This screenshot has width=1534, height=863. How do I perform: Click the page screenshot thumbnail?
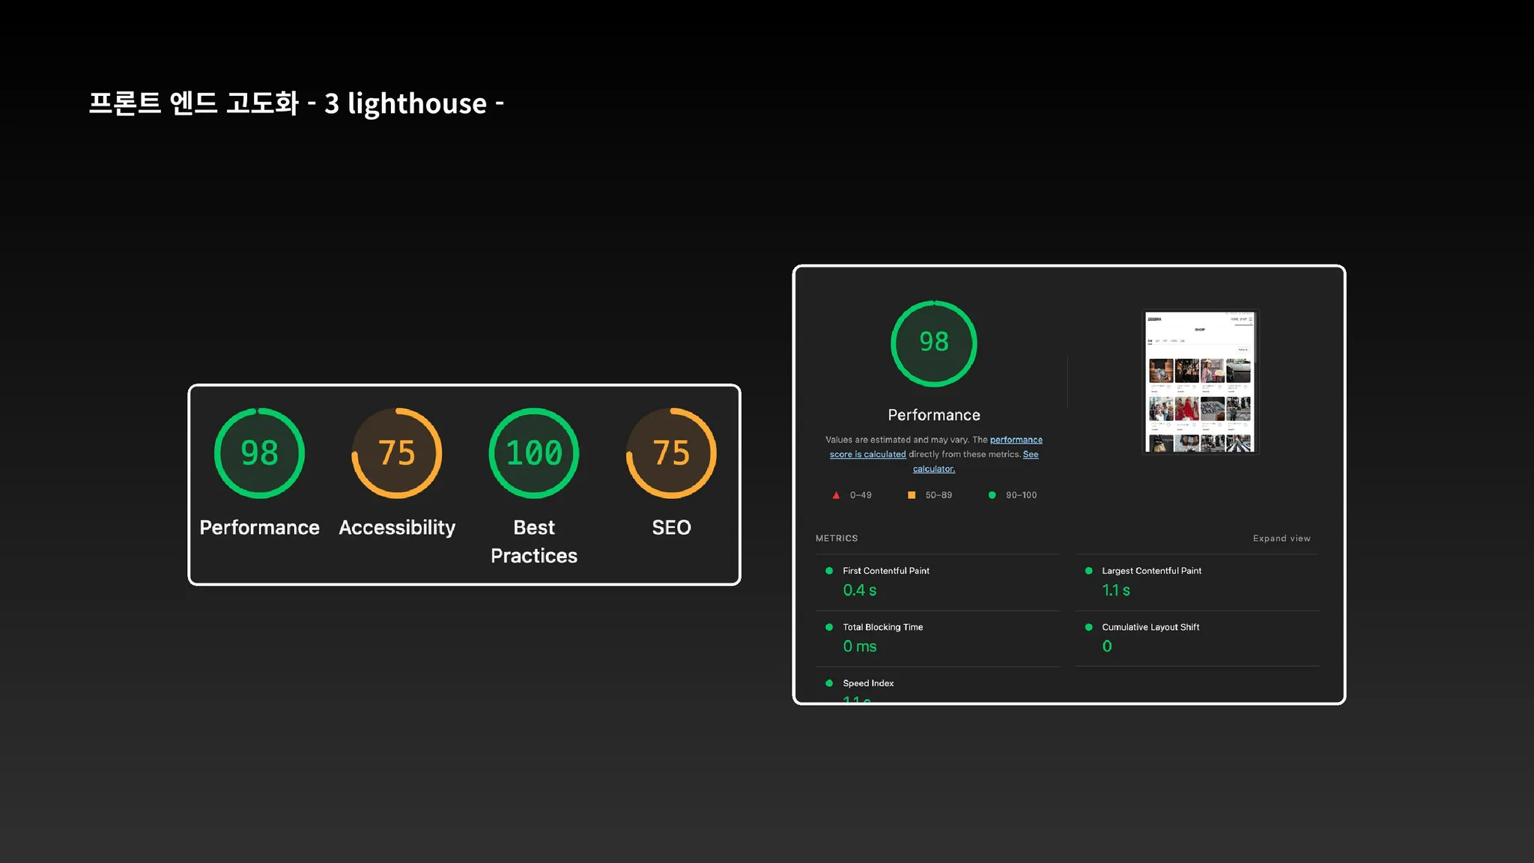[x=1200, y=382]
